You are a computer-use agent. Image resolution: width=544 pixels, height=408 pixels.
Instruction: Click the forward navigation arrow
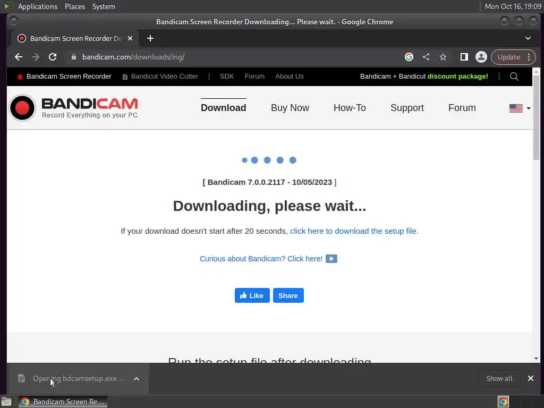click(x=36, y=57)
